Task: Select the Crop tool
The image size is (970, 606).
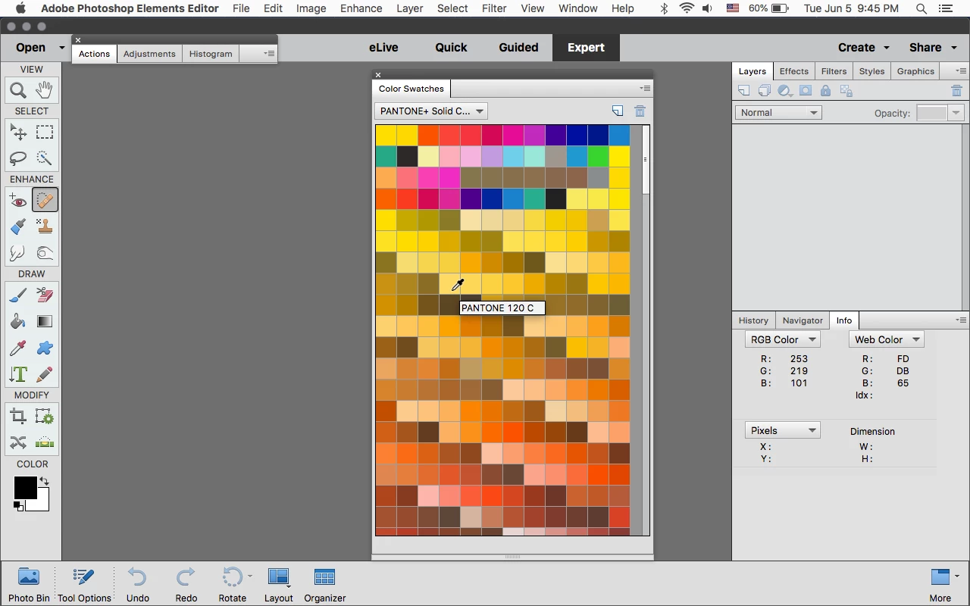Action: pyautogui.click(x=18, y=416)
